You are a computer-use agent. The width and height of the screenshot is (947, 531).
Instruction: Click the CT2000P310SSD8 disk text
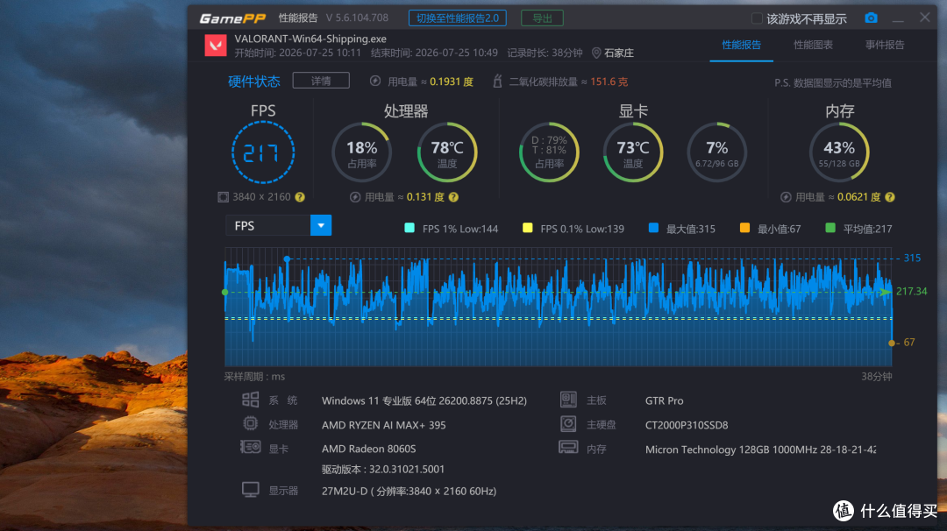687,425
